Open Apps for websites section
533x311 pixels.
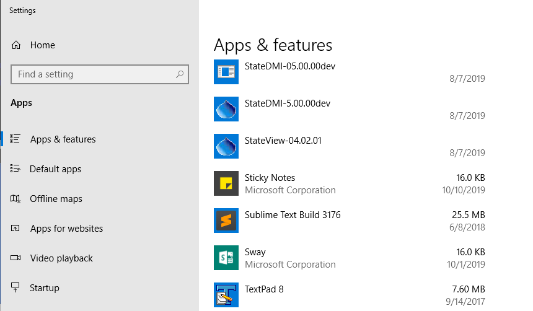[67, 229]
